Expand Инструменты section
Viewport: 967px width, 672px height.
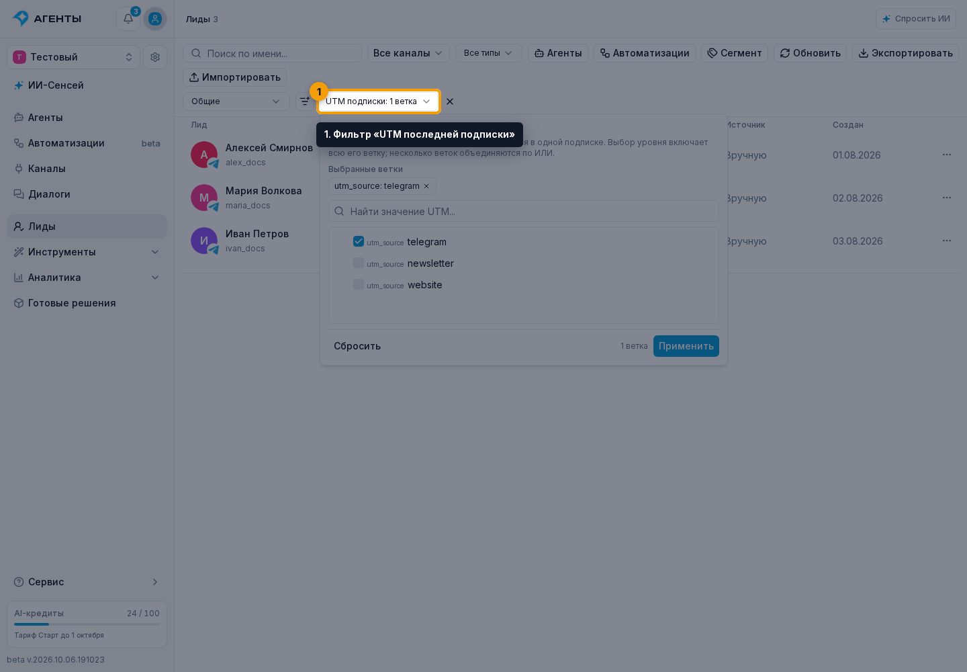click(87, 252)
